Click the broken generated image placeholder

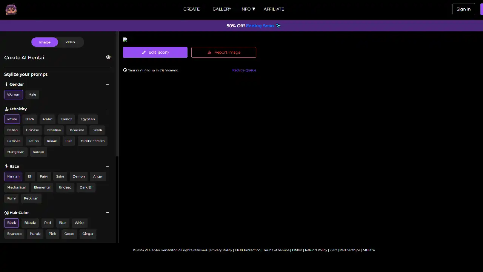coord(125,40)
